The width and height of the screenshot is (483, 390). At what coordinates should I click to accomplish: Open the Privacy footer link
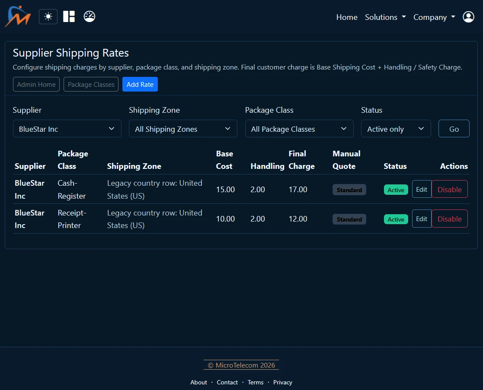(x=283, y=382)
